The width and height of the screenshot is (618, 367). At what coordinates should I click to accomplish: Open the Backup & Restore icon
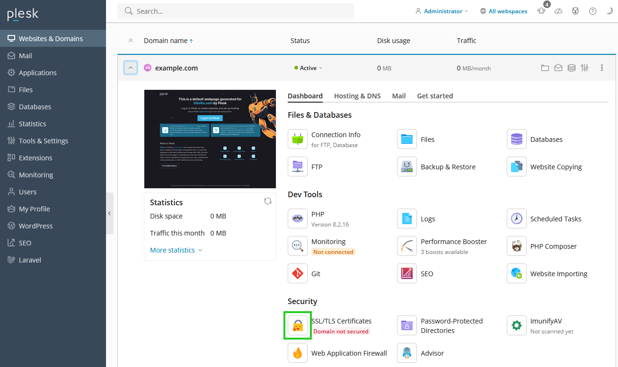[x=406, y=166]
